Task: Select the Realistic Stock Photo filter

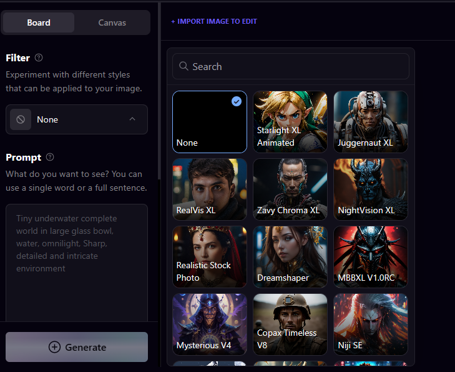Action: tap(210, 257)
